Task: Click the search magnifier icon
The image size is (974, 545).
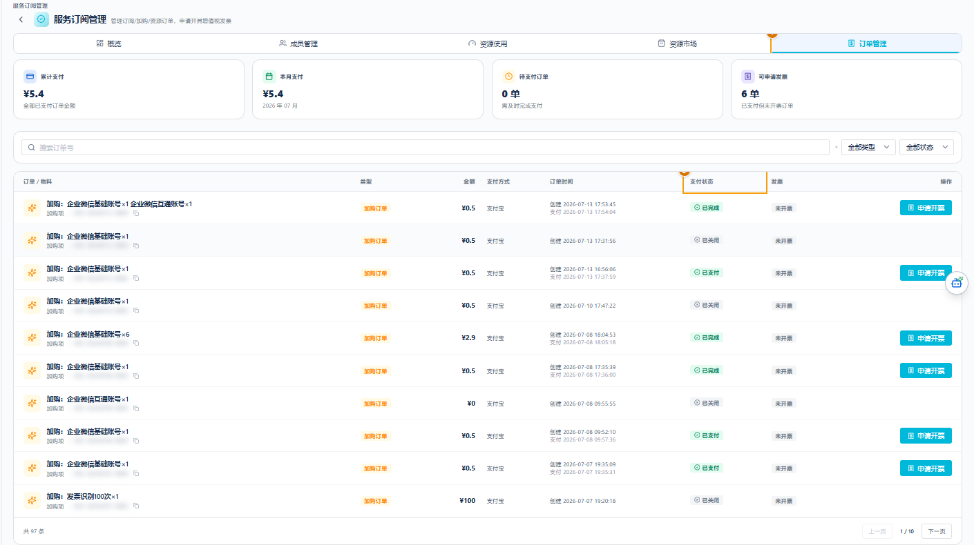Action: (x=32, y=148)
